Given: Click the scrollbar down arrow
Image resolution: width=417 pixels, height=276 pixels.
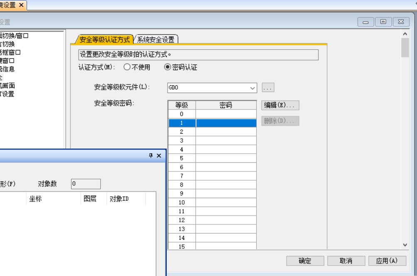Looking at the screenshot, I should 405,245.
